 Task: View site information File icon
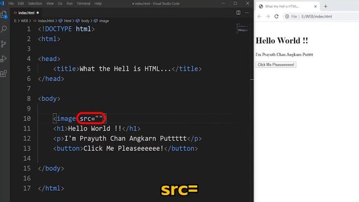[x=287, y=16]
